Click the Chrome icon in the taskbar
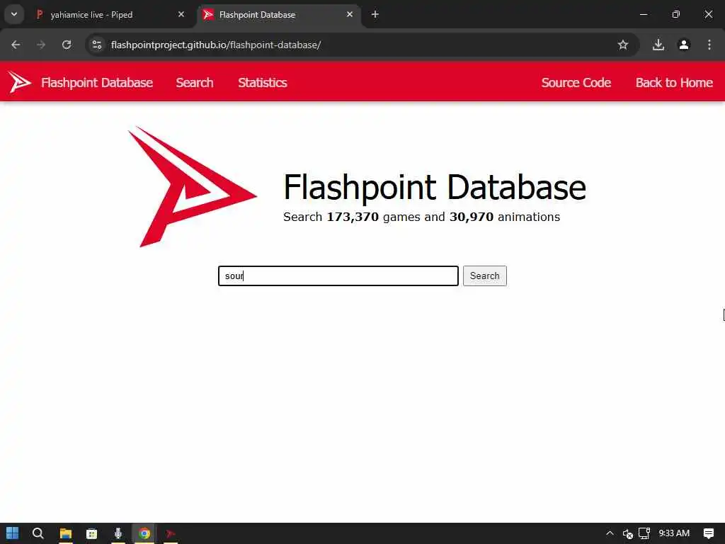The height and width of the screenshot is (544, 725). pos(144,533)
